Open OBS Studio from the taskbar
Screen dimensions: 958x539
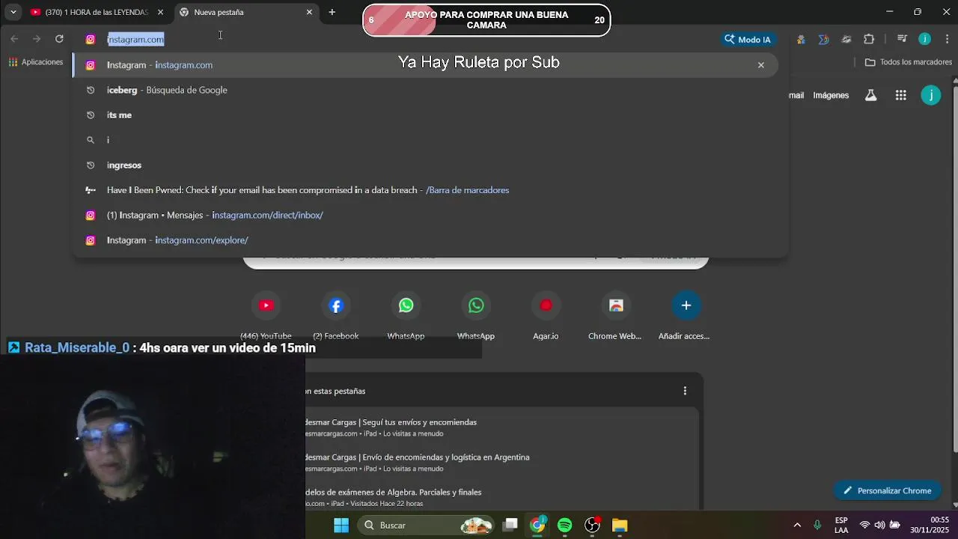pos(592,525)
